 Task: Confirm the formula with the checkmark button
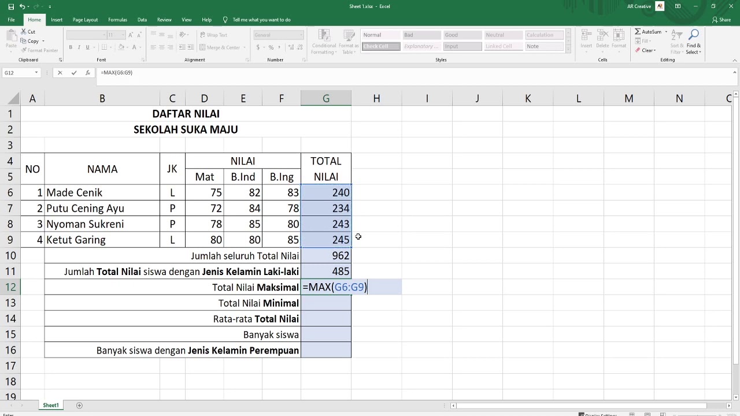click(x=73, y=73)
